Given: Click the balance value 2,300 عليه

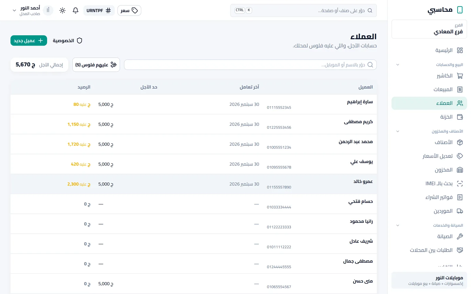Looking at the screenshot, I should point(79,184).
